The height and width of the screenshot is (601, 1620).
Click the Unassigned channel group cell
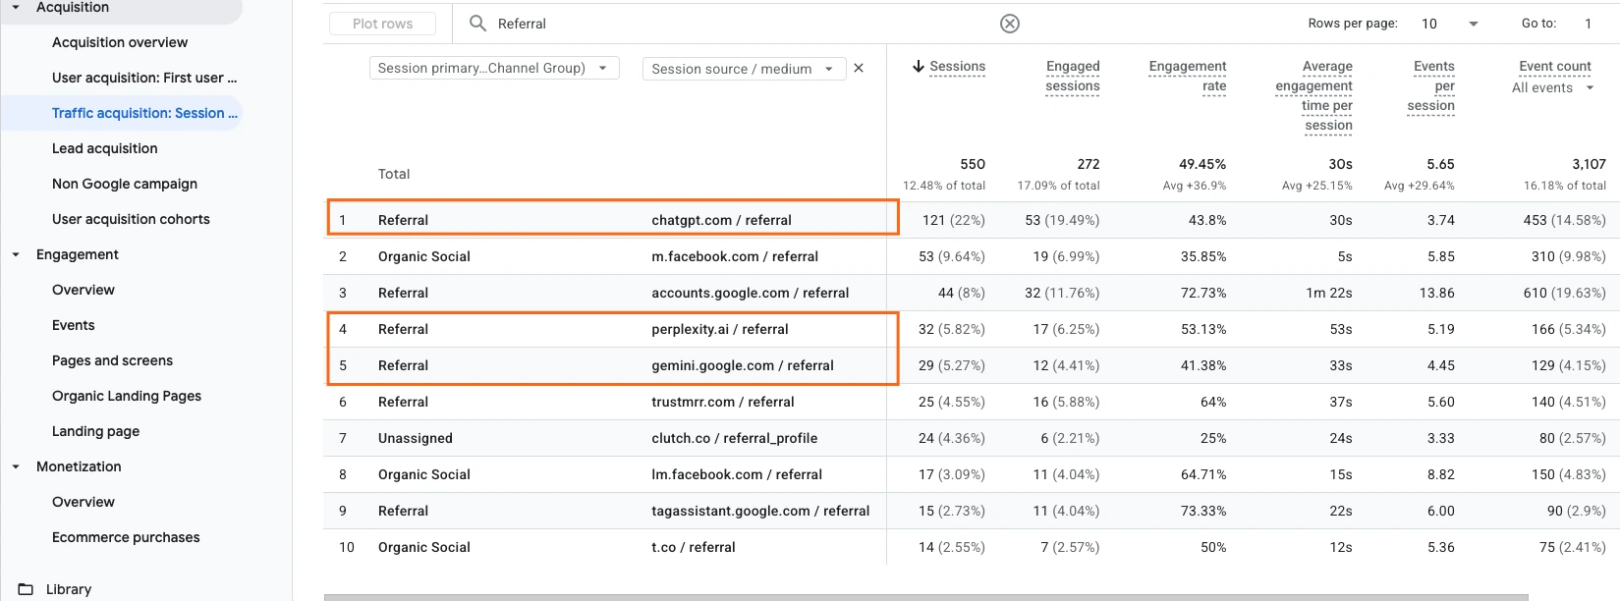416,438
